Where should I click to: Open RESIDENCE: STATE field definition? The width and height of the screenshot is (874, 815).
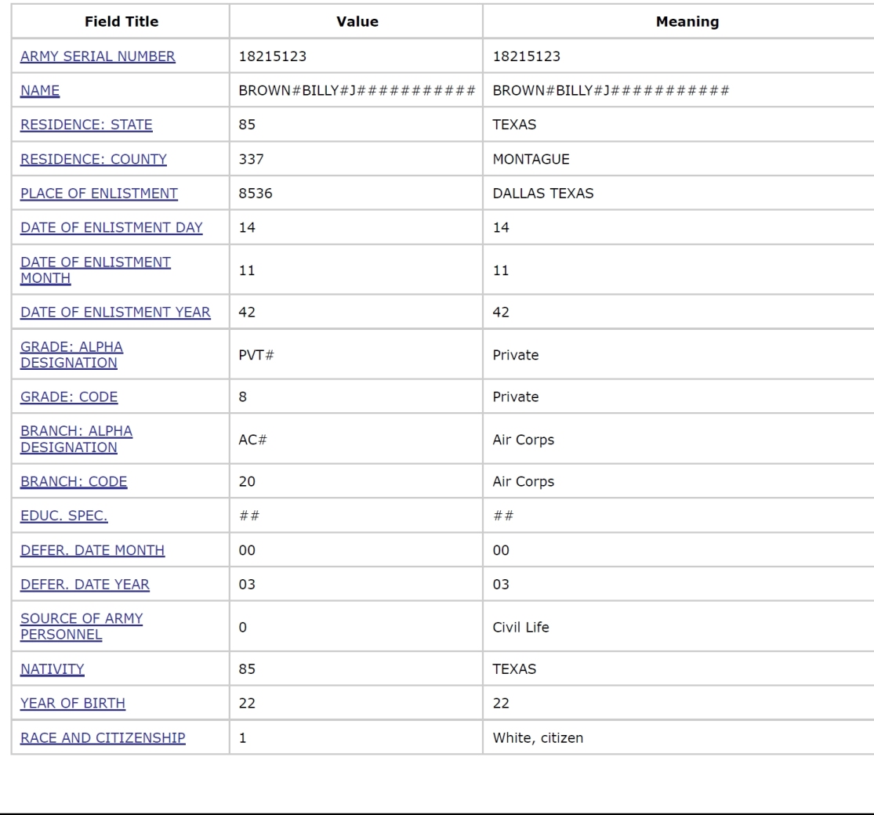86,125
